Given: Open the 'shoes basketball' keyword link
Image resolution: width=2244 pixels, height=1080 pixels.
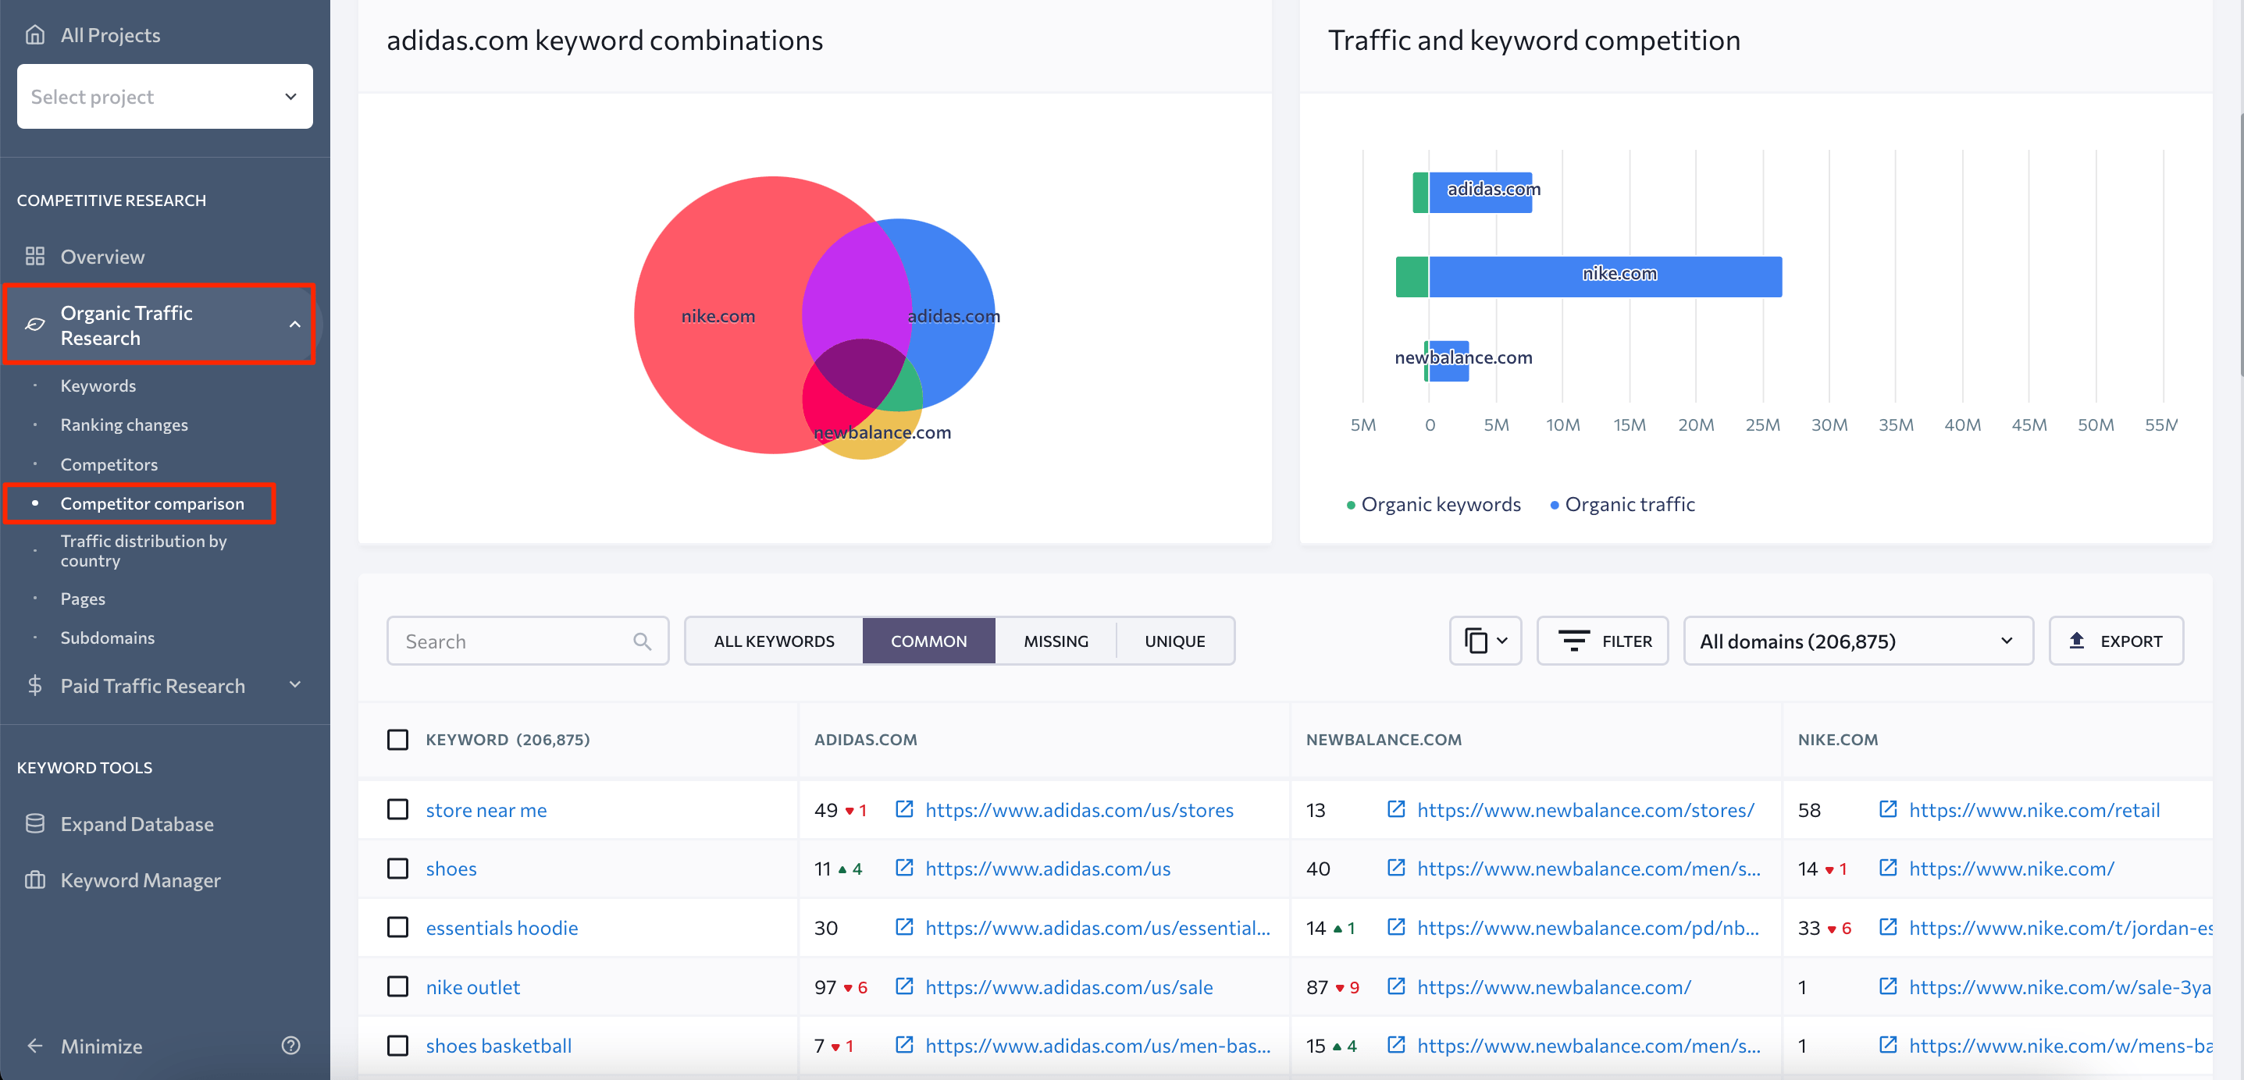Looking at the screenshot, I should tap(498, 1045).
